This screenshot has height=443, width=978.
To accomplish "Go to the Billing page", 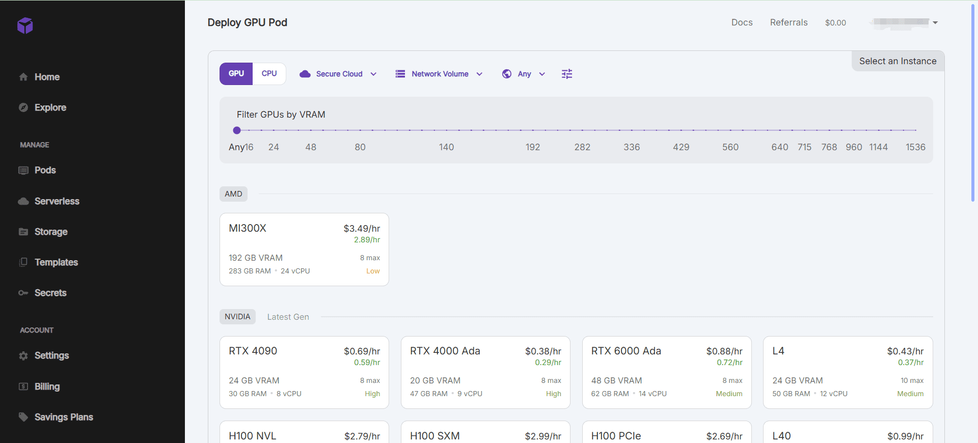I will (x=47, y=386).
